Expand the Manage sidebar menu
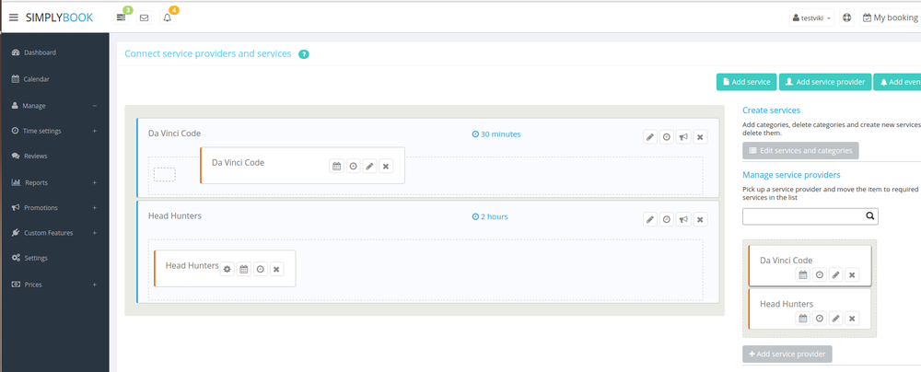The width and height of the screenshot is (921, 372). pos(53,106)
